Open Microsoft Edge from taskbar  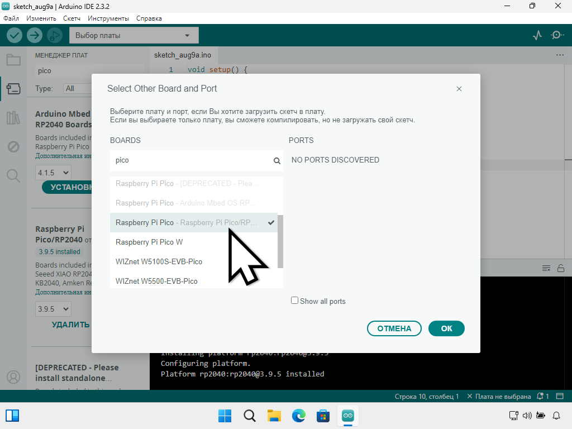point(298,416)
